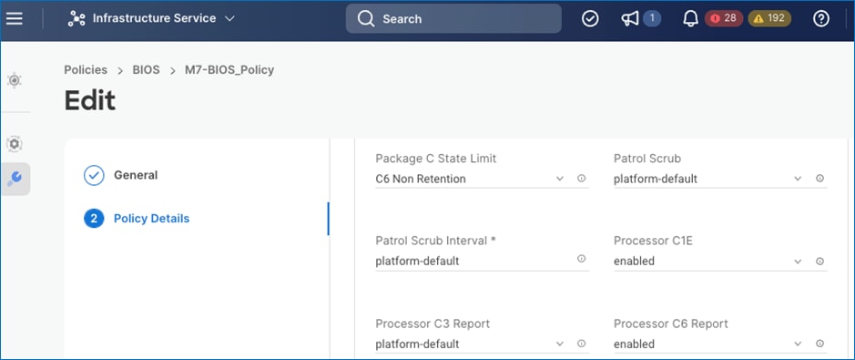
Task: Click the magnifier icon in Search
Action: (x=366, y=18)
